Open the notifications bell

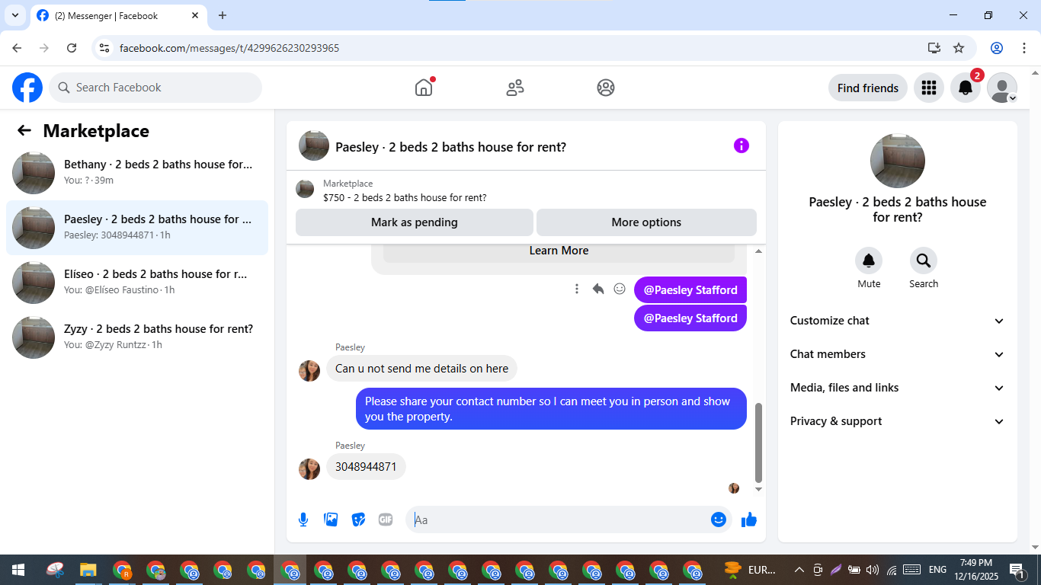tap(965, 88)
